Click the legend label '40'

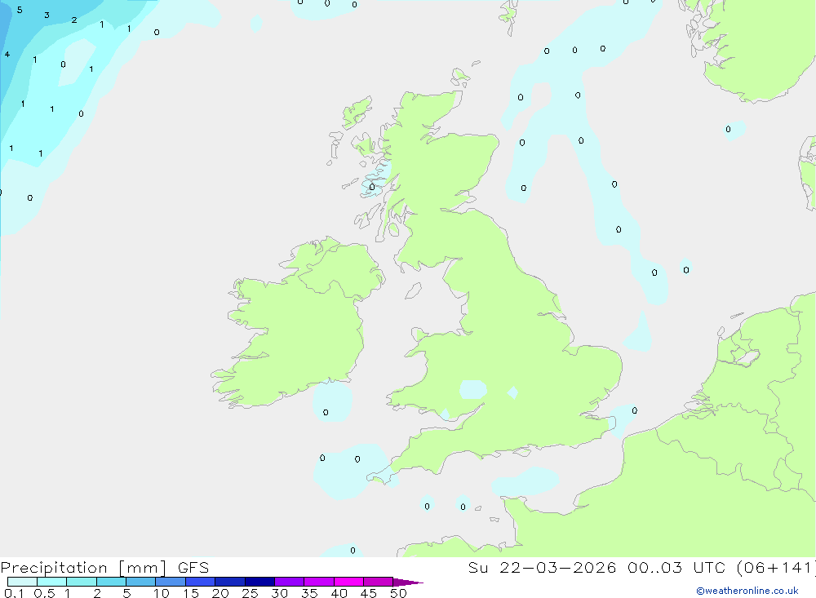339,593
